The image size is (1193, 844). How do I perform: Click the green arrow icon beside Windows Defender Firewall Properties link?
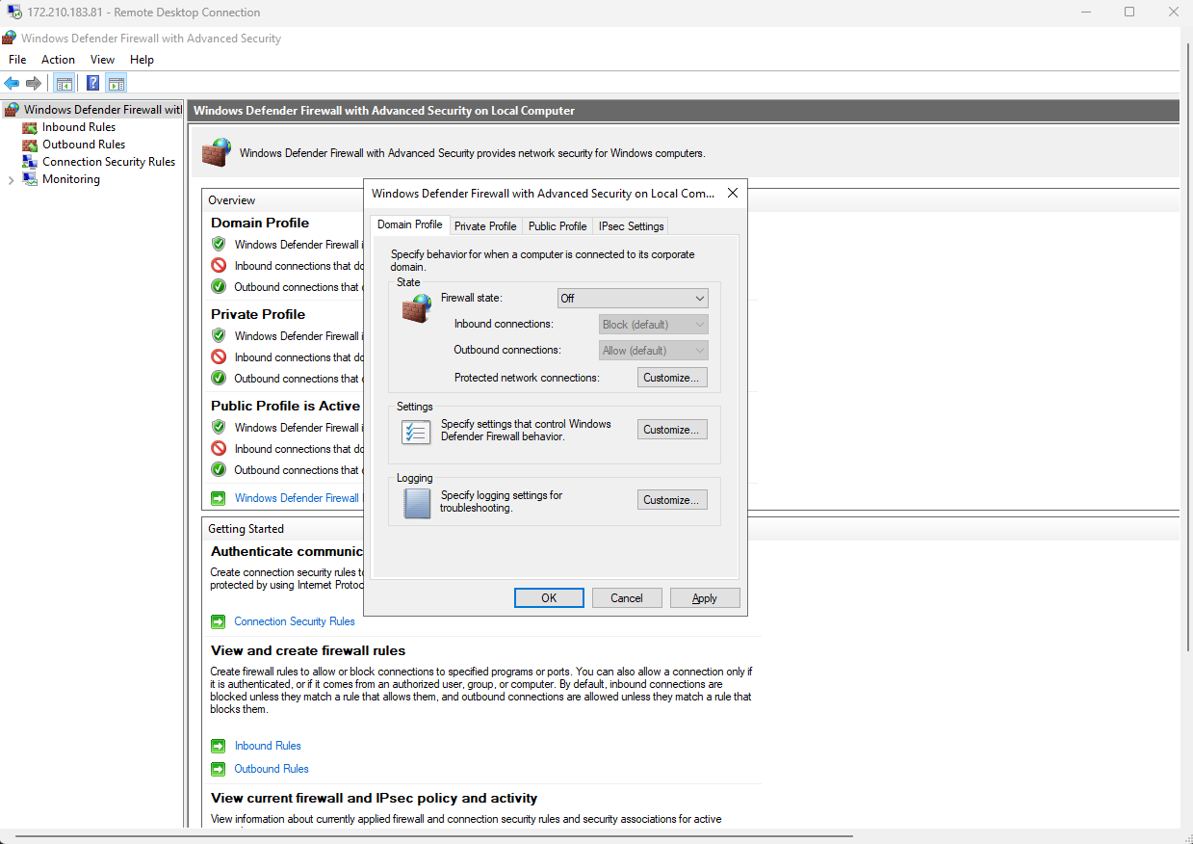click(x=218, y=498)
